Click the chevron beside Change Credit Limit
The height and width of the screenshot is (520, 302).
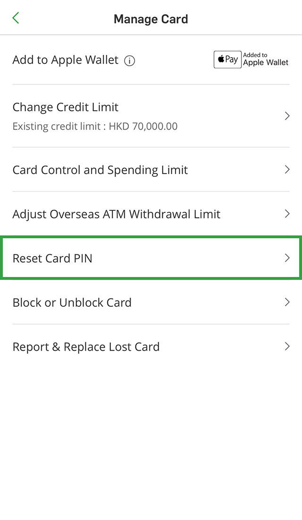click(x=287, y=116)
